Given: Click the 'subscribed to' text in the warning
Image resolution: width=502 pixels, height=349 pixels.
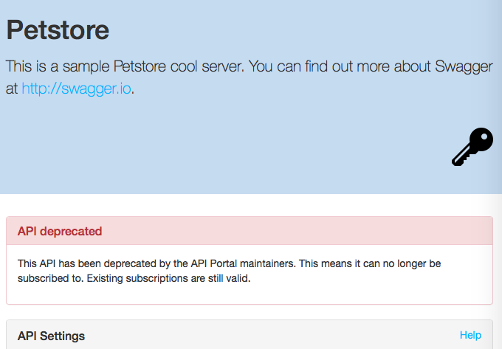Looking at the screenshot, I should pos(50,278).
